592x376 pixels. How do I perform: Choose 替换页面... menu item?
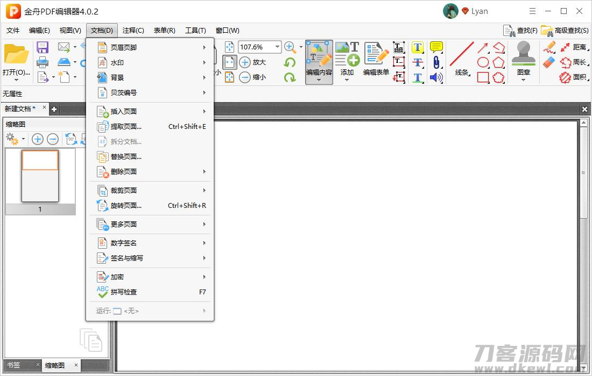tap(150, 157)
